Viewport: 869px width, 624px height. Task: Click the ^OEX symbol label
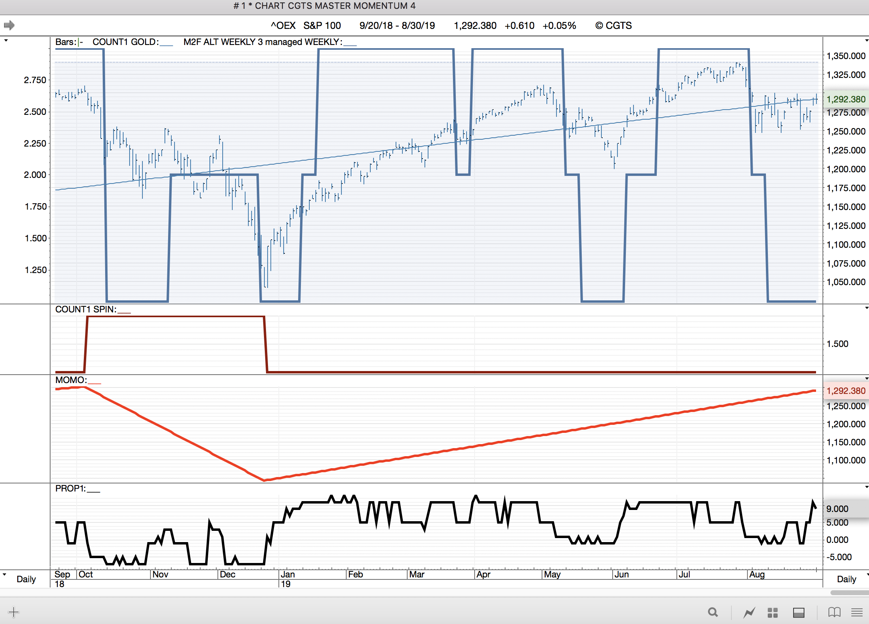(283, 25)
